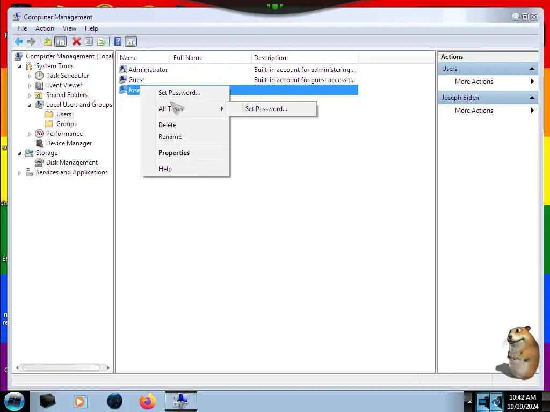
Task: Sort by Description column header
Action: tap(305, 58)
